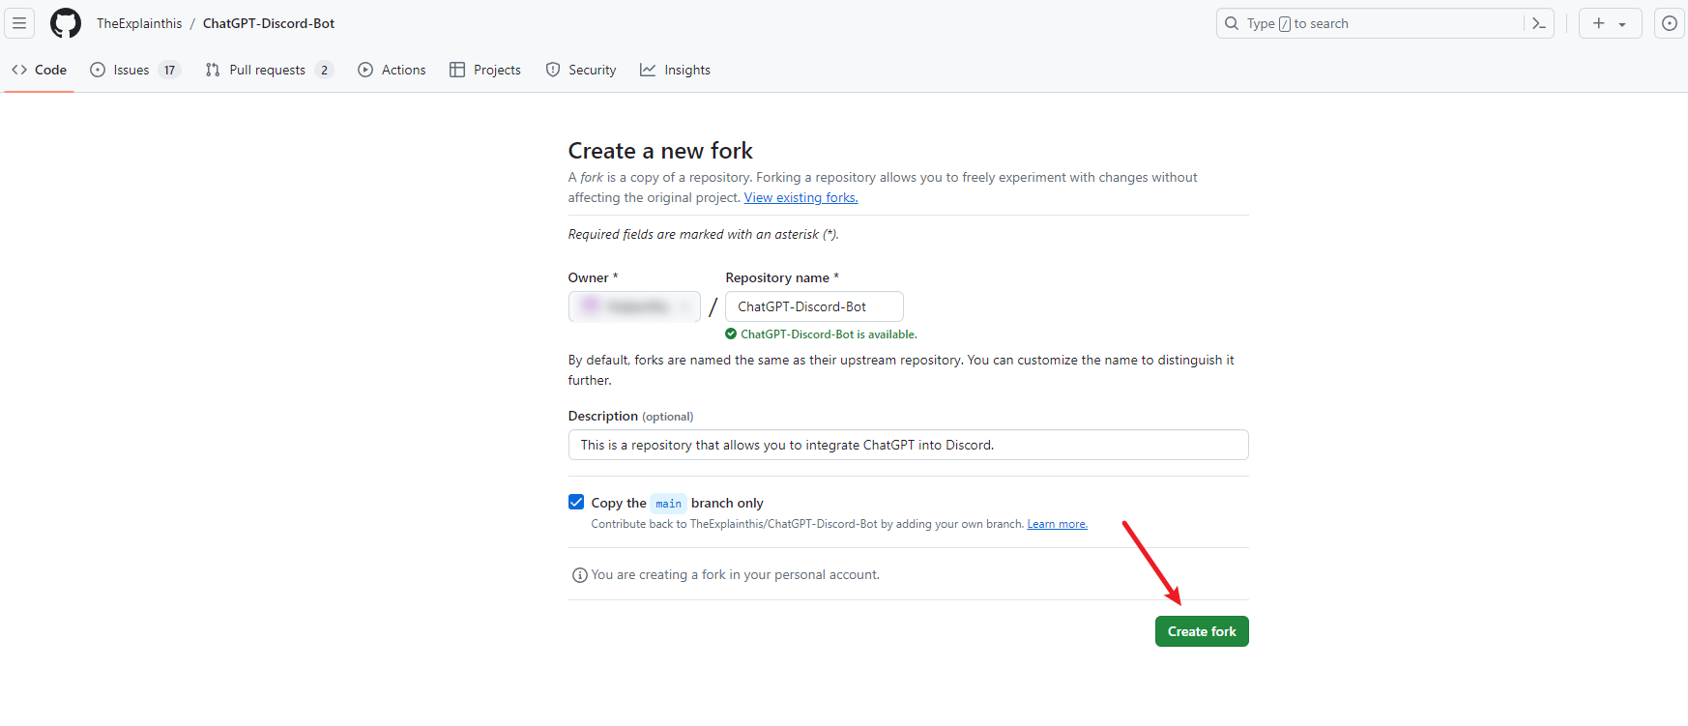The width and height of the screenshot is (1688, 726).
Task: Edit the Description text field
Action: [x=908, y=445]
